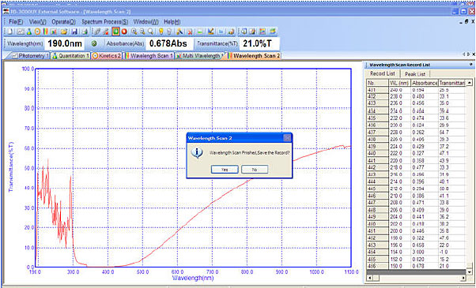The height and width of the screenshot is (288, 476).
Task: Click the Multi Wavelength toolbar icon
Action: [54, 32]
